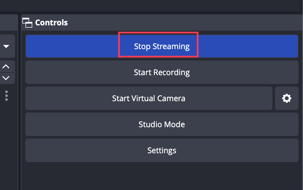303x190 pixels.
Task: Open virtual camera settings gear
Action: [286, 98]
